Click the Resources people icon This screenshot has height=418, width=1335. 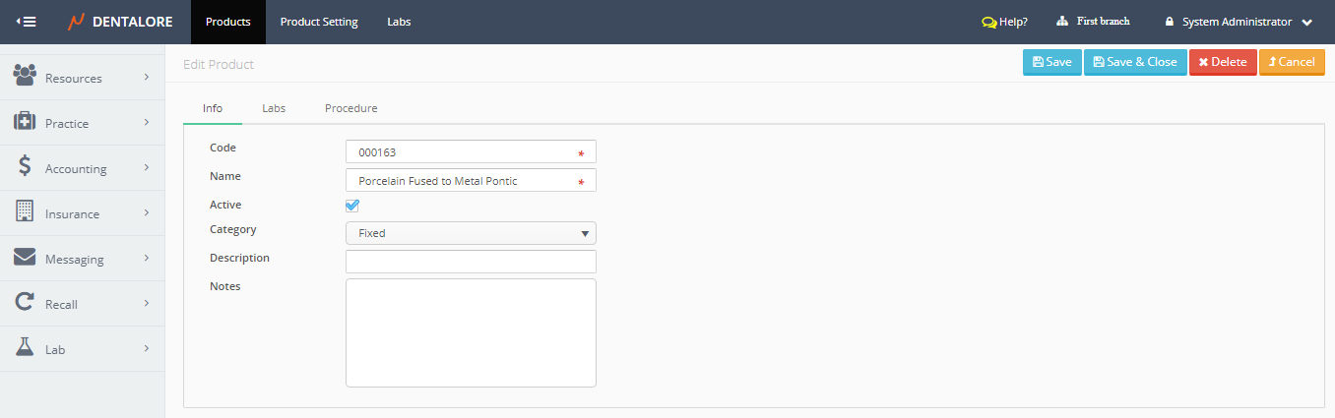[25, 76]
